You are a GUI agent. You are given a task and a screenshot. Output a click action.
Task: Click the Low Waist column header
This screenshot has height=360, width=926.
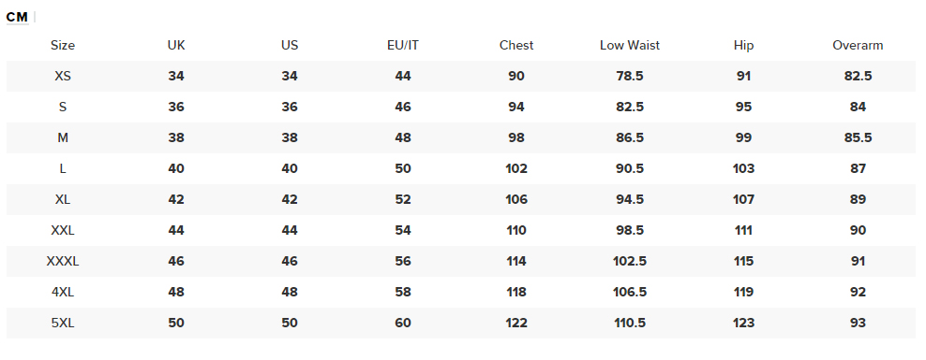point(630,46)
